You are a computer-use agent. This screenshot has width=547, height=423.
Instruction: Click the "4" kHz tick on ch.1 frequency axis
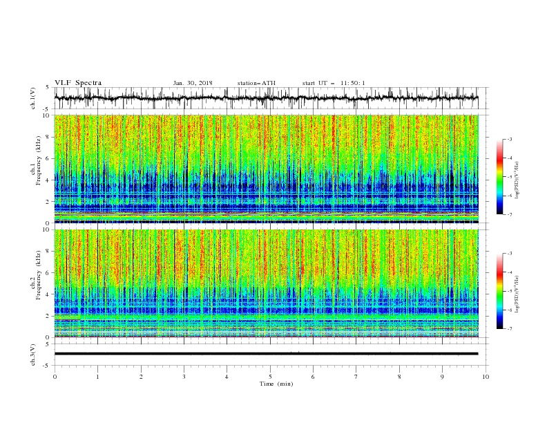tap(48, 180)
